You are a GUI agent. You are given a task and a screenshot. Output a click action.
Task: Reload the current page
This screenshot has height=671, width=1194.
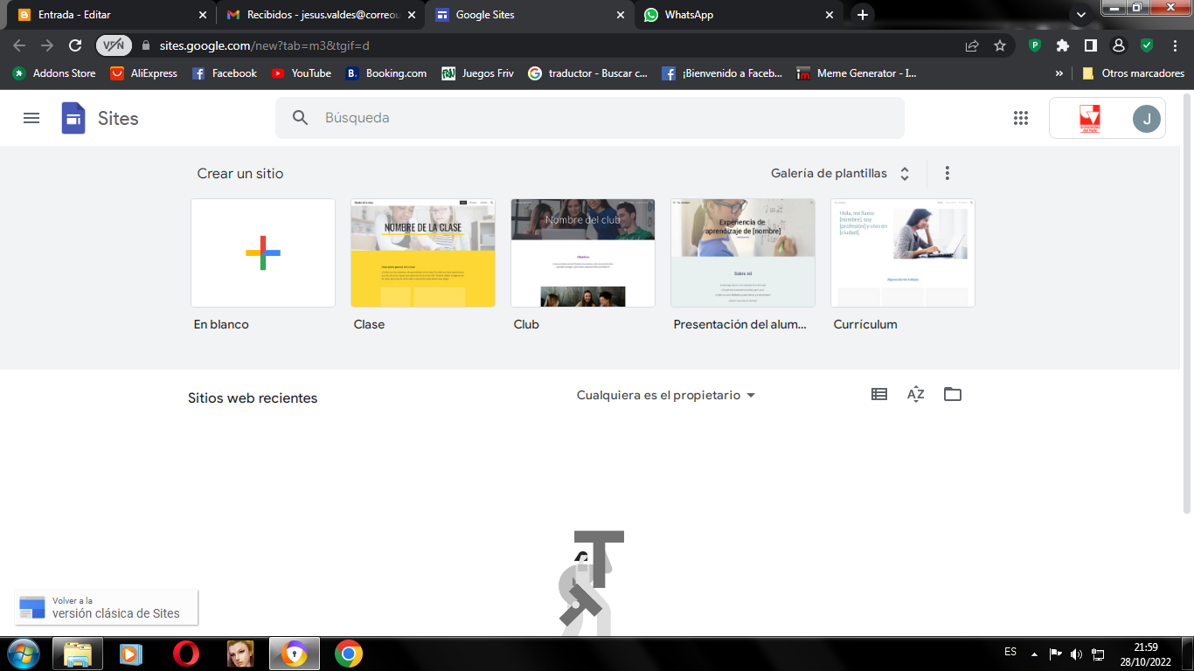(75, 45)
